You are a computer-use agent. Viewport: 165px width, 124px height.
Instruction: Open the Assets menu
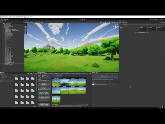pos(5,18)
